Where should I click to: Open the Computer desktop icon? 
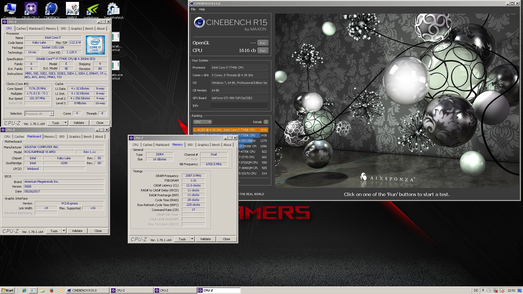10,10
